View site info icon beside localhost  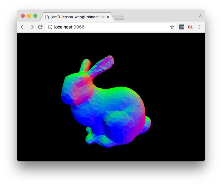click(x=50, y=27)
